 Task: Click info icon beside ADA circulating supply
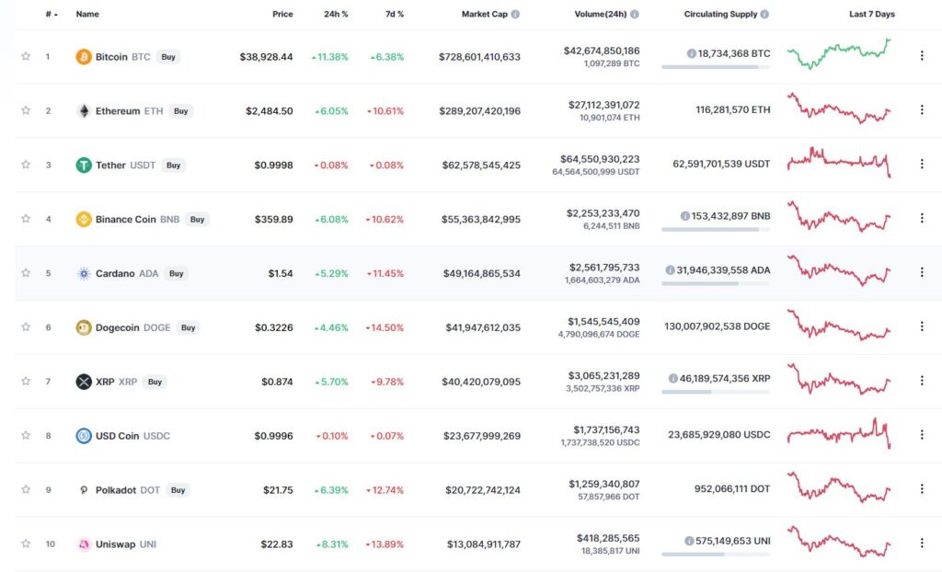click(670, 270)
